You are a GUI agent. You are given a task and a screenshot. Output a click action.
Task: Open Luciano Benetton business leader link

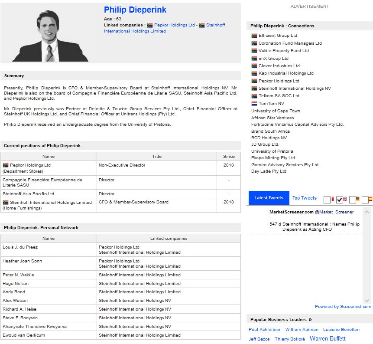[x=341, y=330]
